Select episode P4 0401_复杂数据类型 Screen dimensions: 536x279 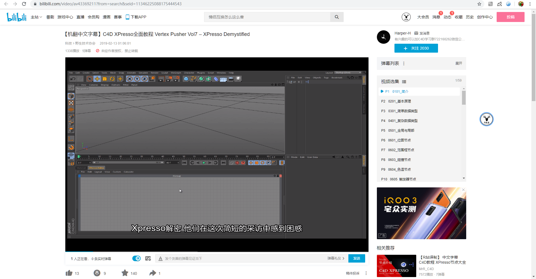[x=419, y=121]
